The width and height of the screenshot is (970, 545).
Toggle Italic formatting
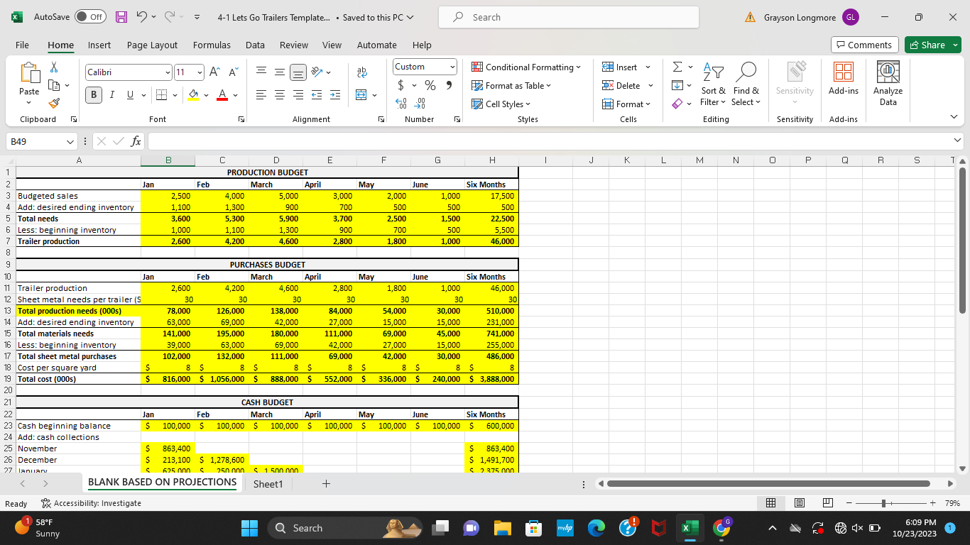pyautogui.click(x=112, y=94)
